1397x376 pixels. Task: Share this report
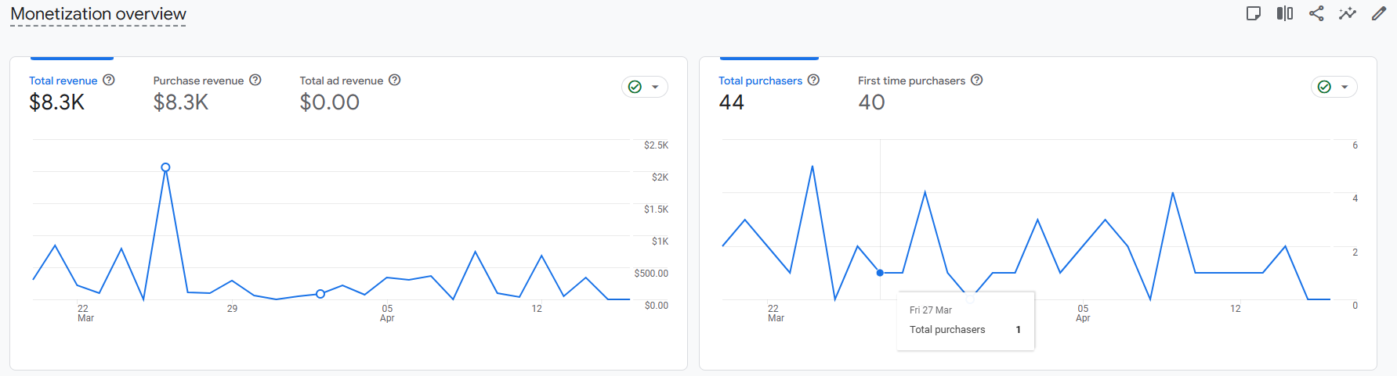point(1316,13)
